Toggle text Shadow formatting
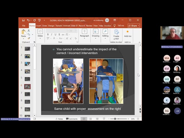 tap(59, 34)
